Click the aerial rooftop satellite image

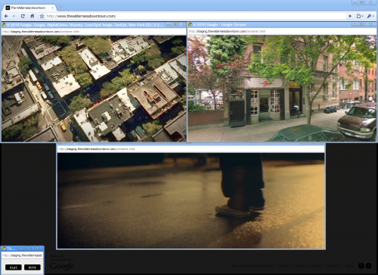tap(94, 89)
